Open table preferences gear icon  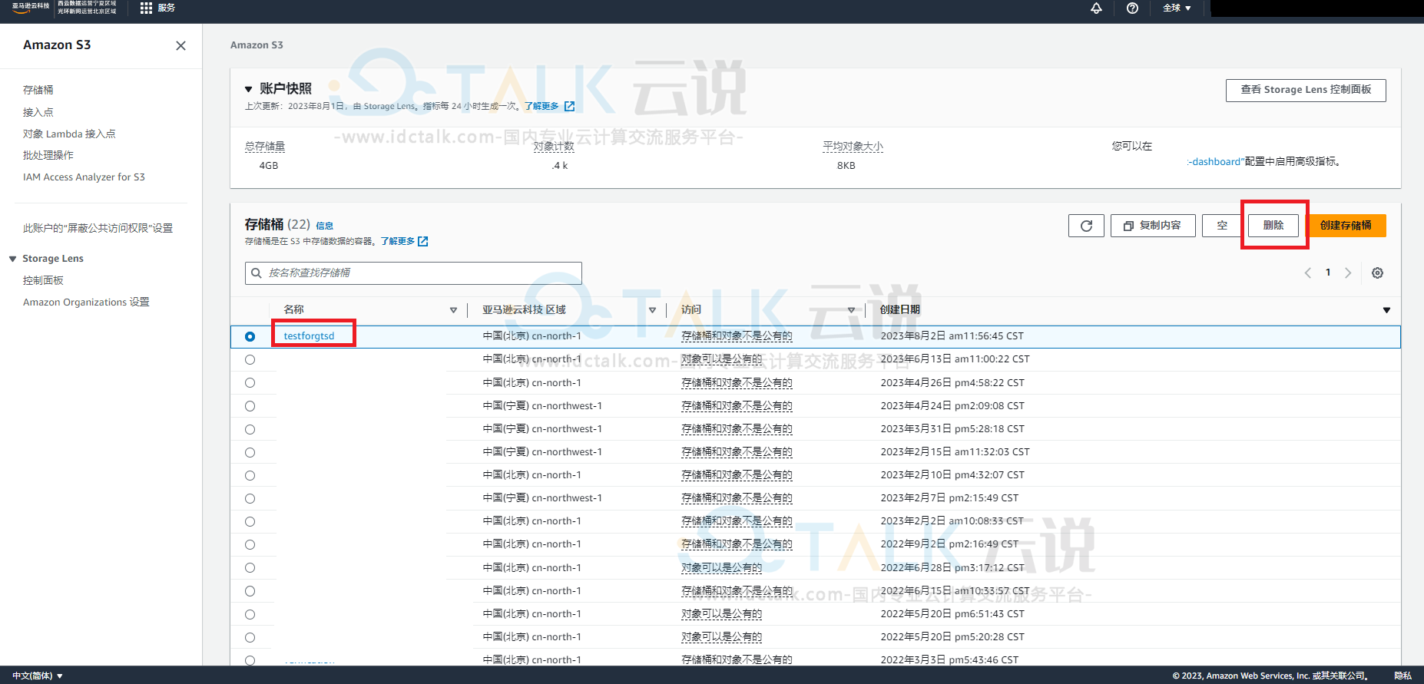point(1378,273)
